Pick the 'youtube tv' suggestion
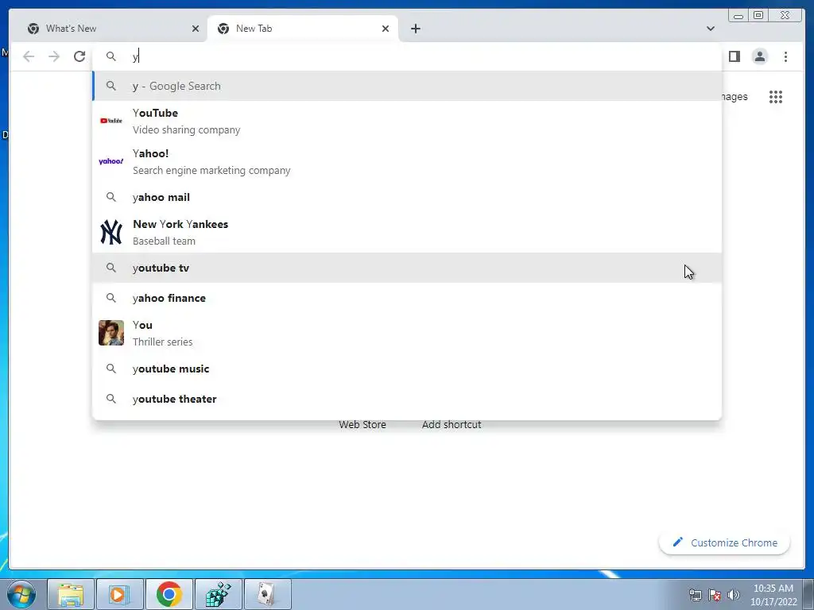814x610 pixels. pos(407,268)
